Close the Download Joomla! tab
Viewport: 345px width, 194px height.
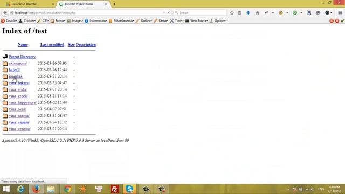tap(53, 4)
